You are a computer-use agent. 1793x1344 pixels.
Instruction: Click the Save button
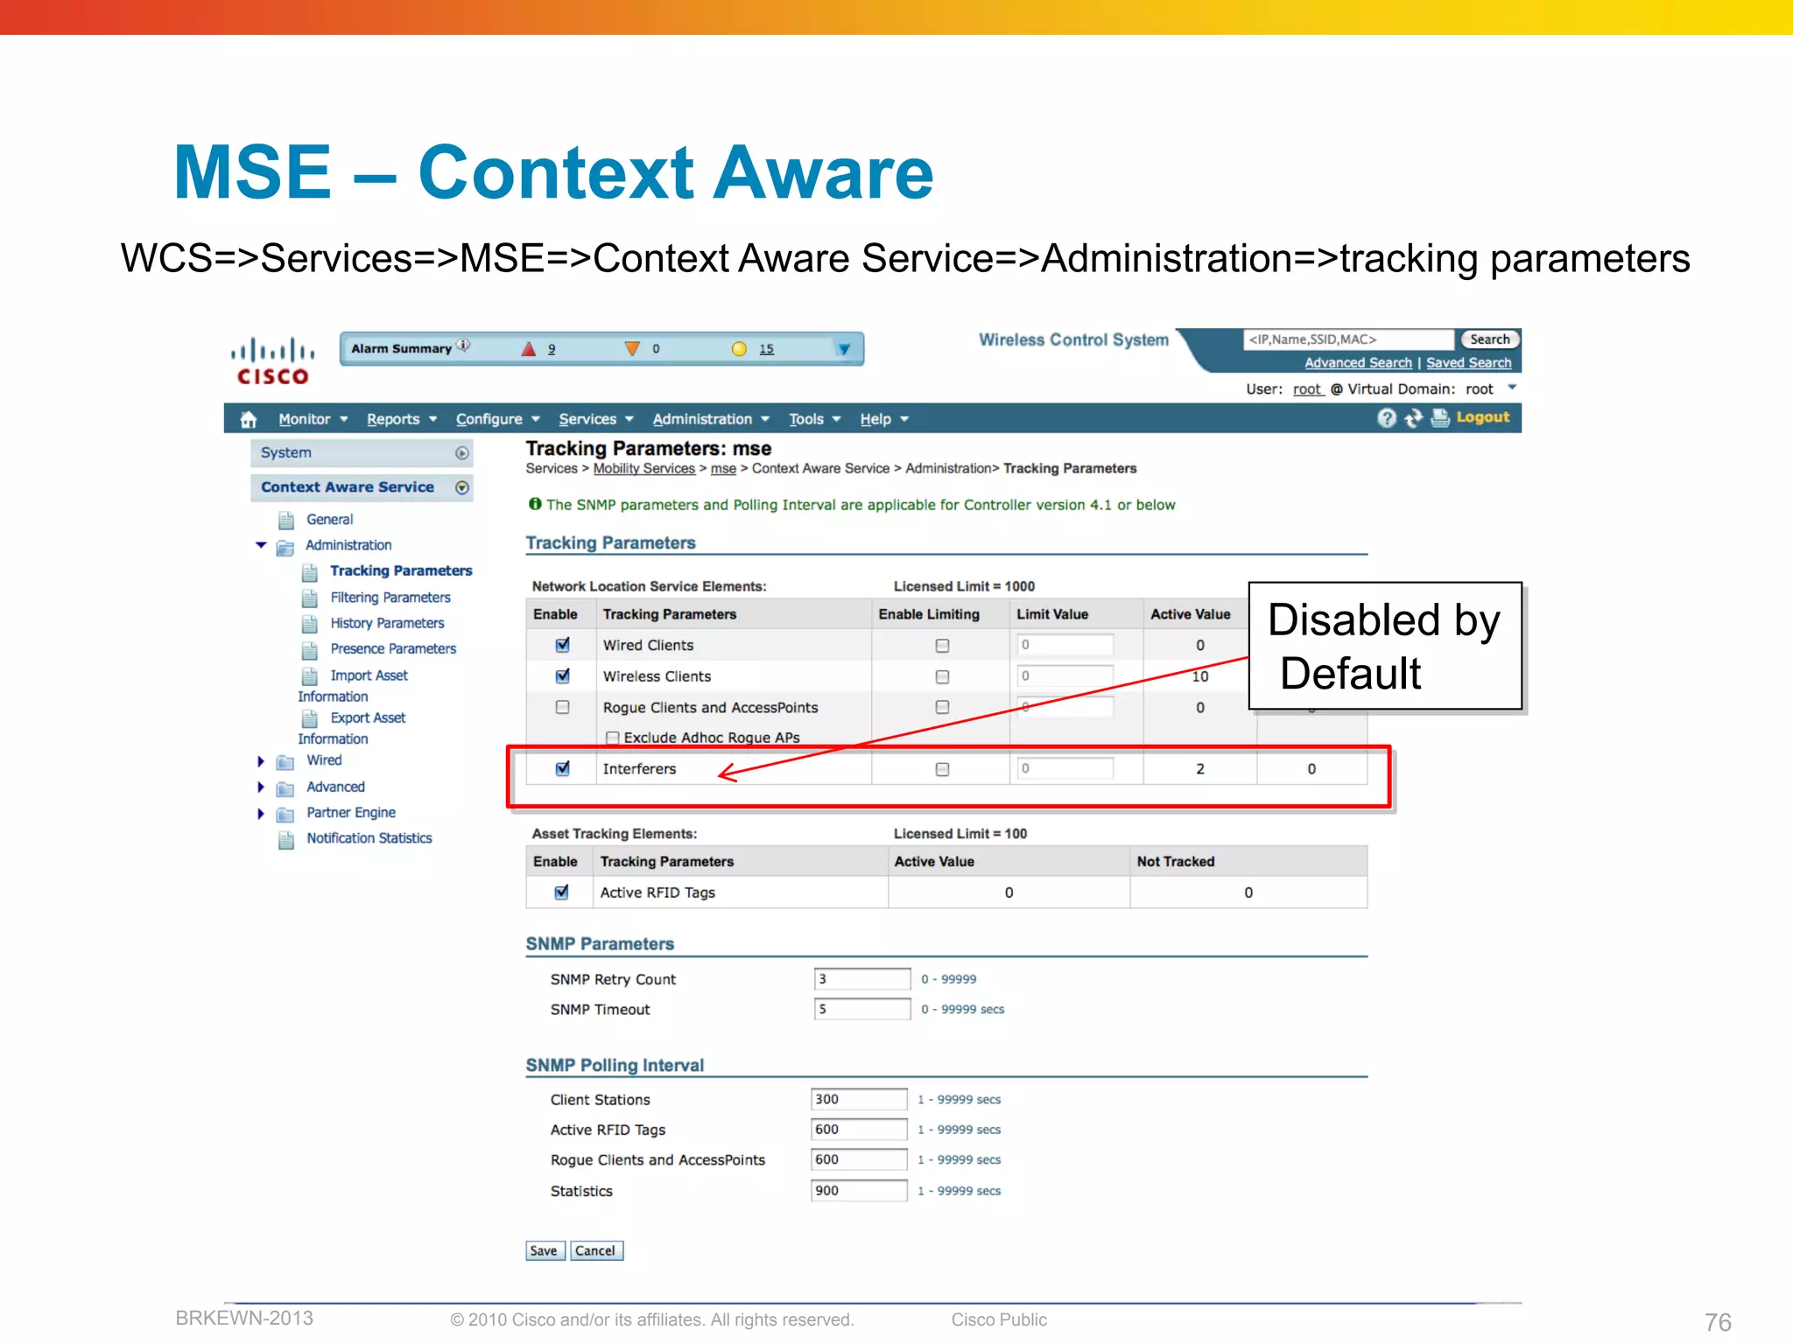point(544,1250)
